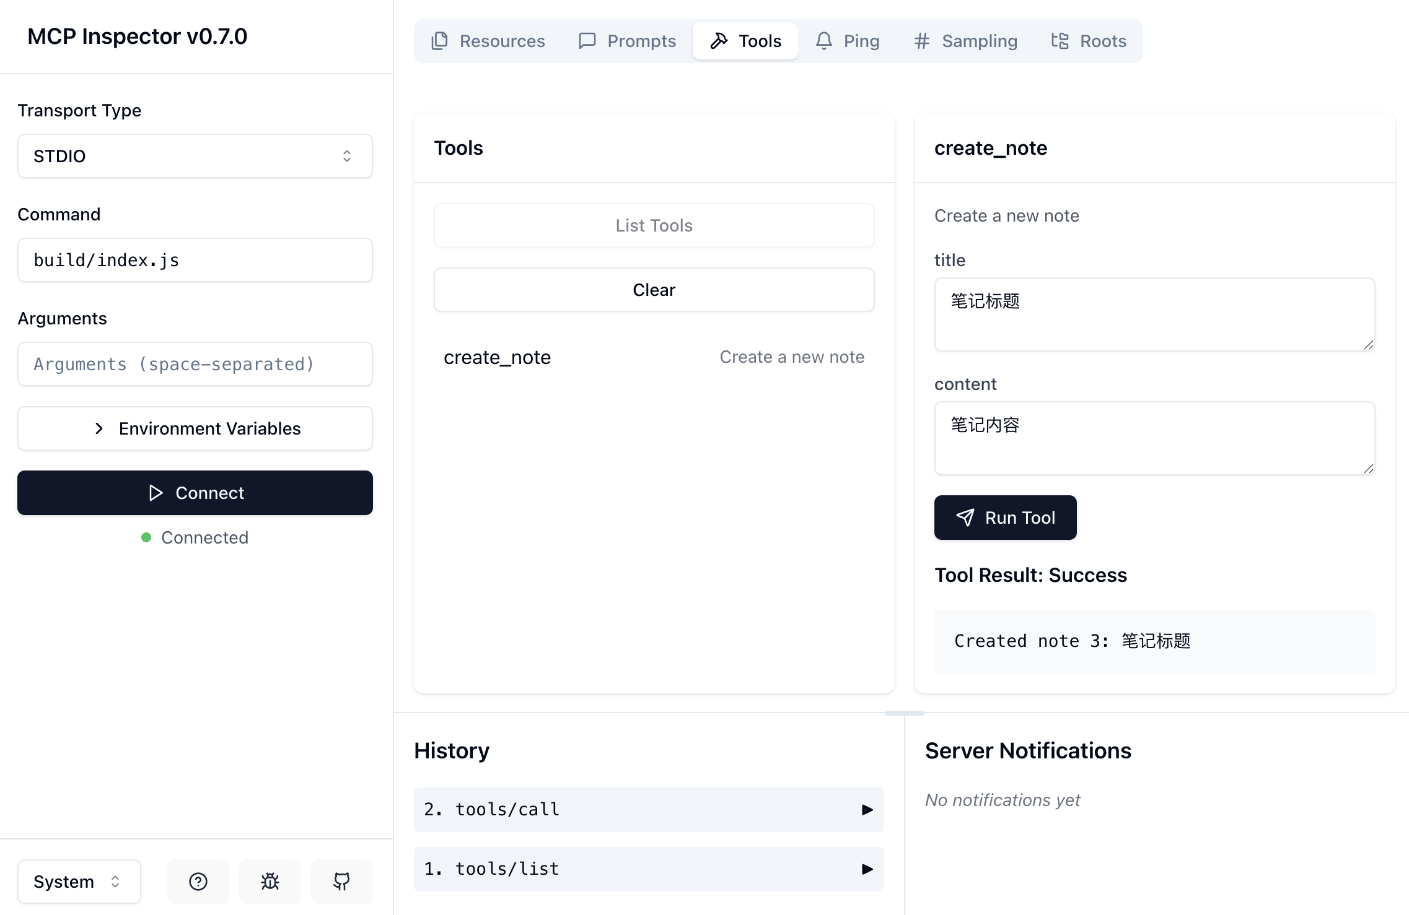Screen dimensions: 1409x915
Task: Open the GitHub icon link
Action: [341, 881]
